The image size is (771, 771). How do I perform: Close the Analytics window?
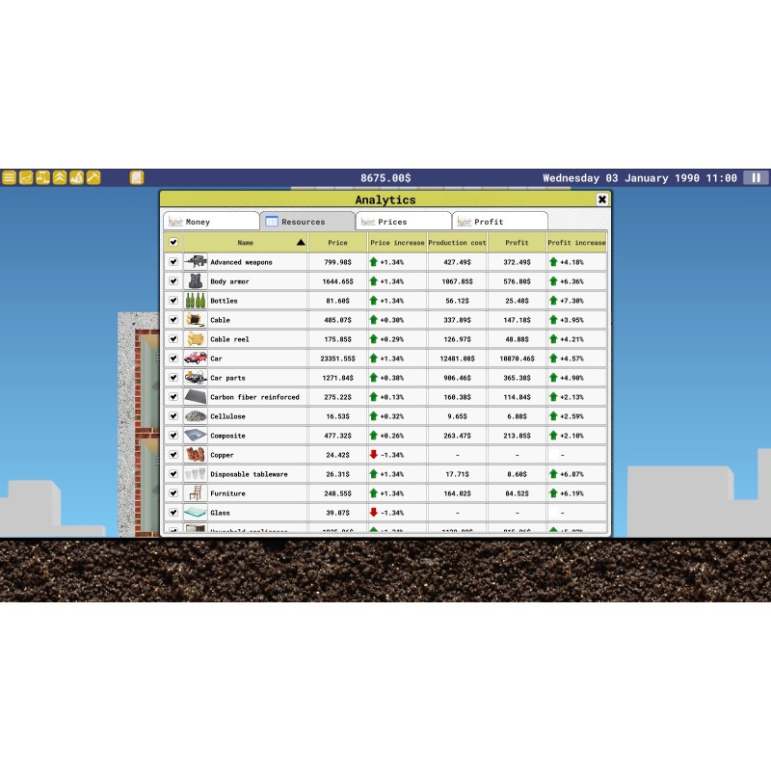pyautogui.click(x=601, y=199)
